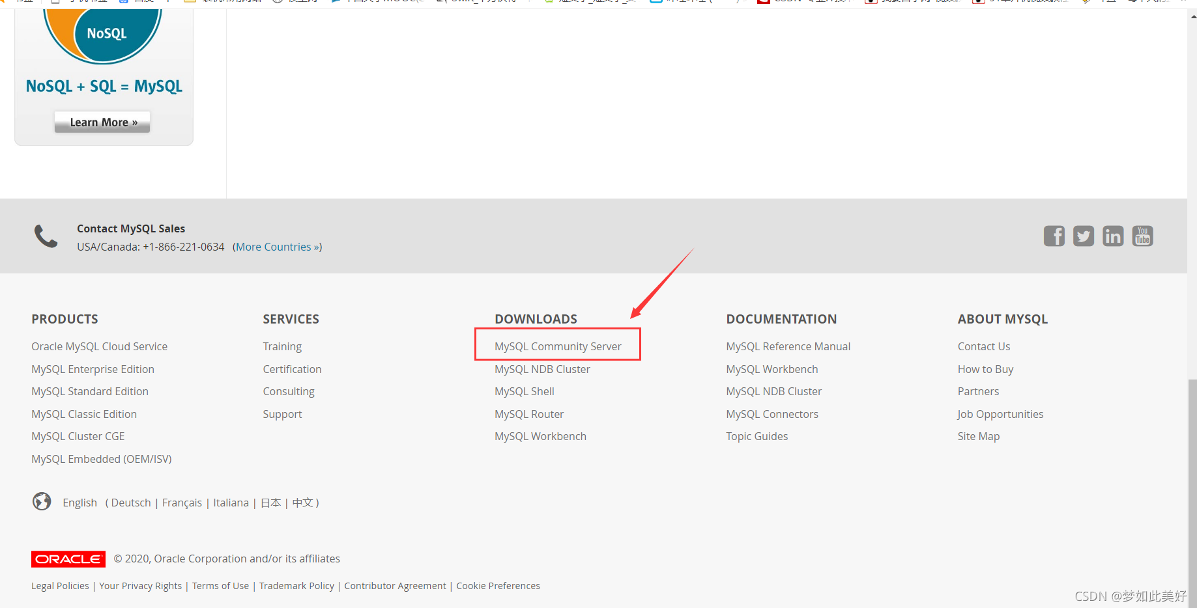This screenshot has width=1197, height=608.
Task: Open Topic Guides link
Action: pyautogui.click(x=757, y=436)
